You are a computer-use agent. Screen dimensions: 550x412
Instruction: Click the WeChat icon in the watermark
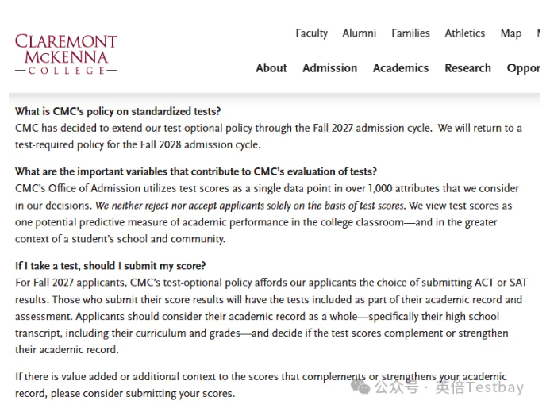pos(361,387)
